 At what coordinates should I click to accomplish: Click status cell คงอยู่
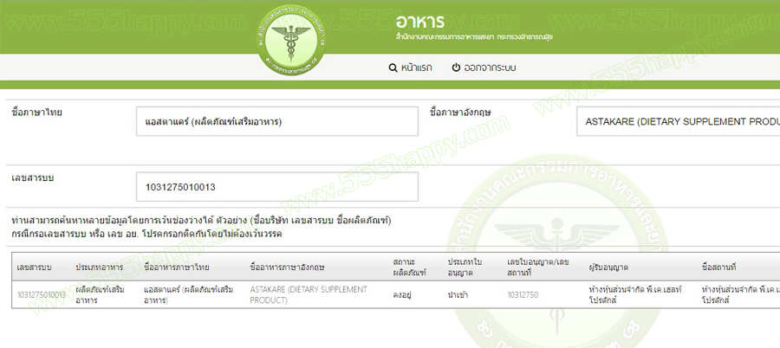pyautogui.click(x=401, y=295)
